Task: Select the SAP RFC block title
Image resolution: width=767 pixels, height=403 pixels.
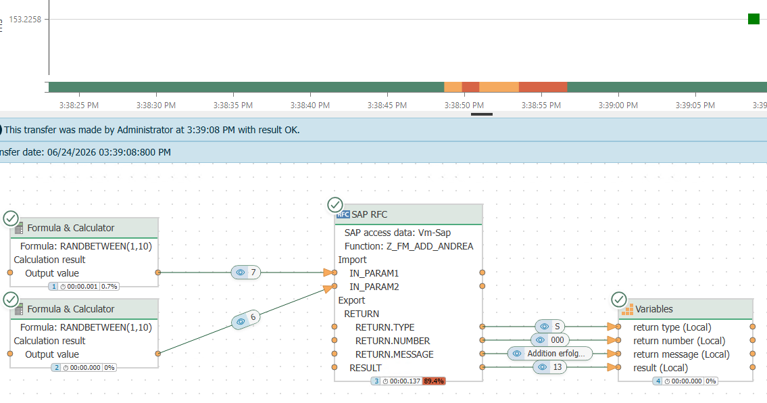Action: click(370, 214)
